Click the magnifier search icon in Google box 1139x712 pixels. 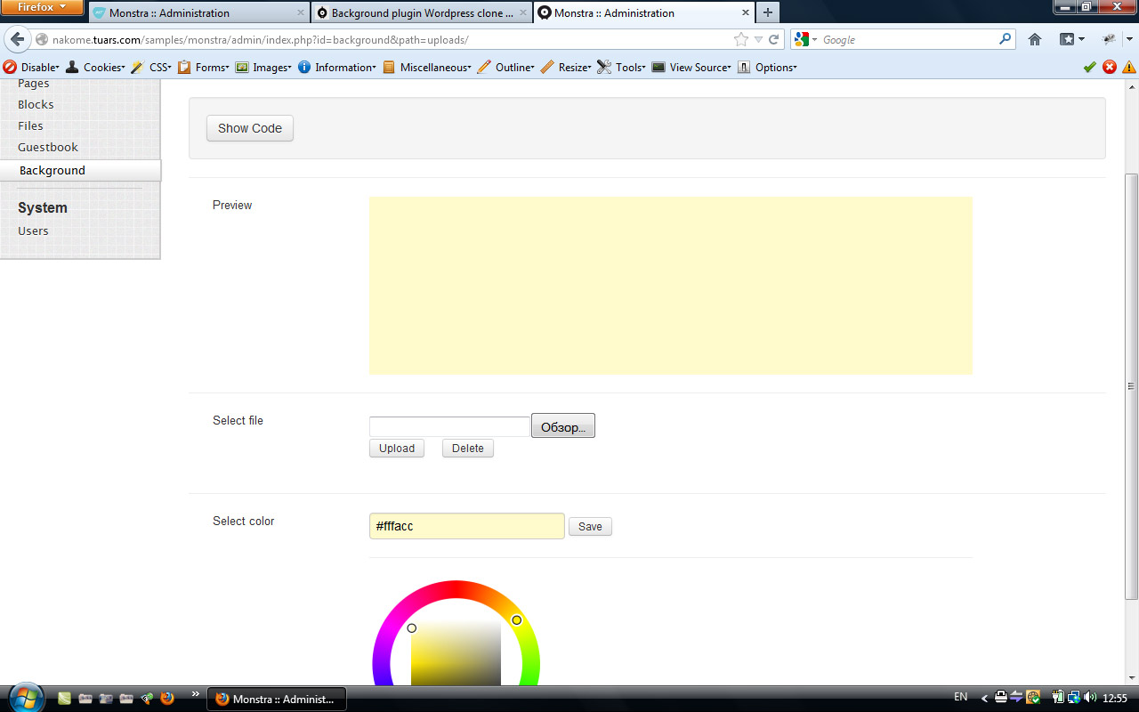tap(1005, 39)
